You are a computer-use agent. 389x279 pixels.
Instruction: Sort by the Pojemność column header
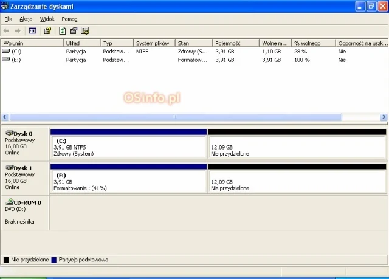(x=235, y=43)
